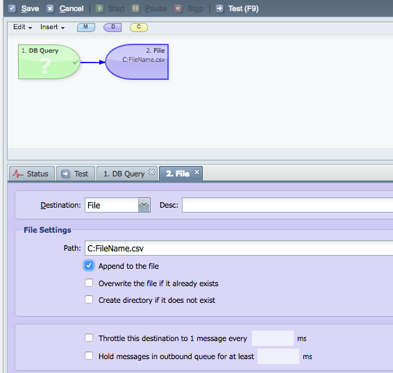Click the Test tab
Viewport: 393px width, 373px height.
76,174
